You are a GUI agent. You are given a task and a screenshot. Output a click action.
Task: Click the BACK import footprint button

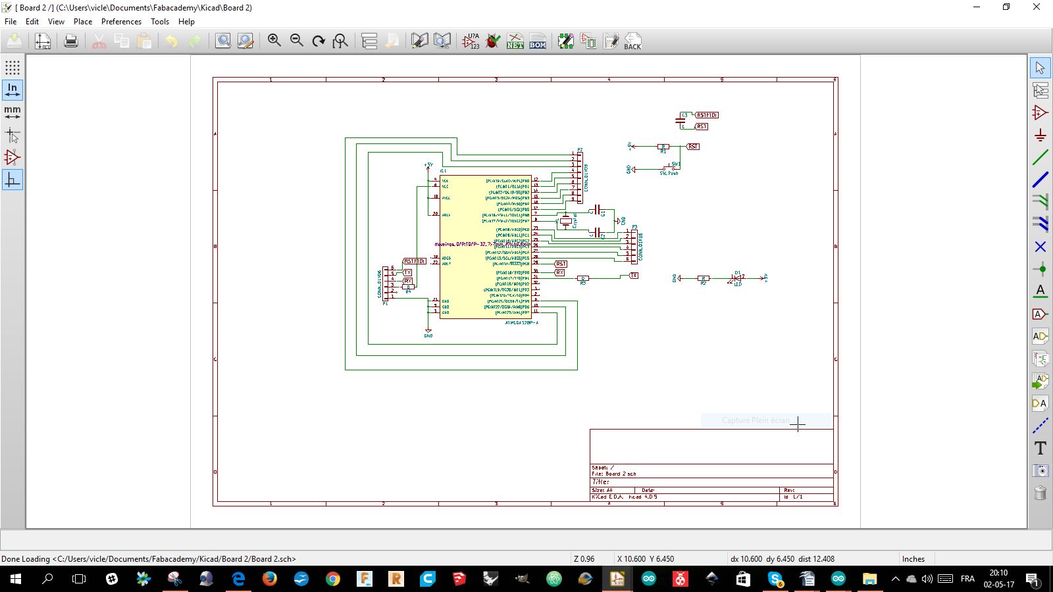[632, 41]
